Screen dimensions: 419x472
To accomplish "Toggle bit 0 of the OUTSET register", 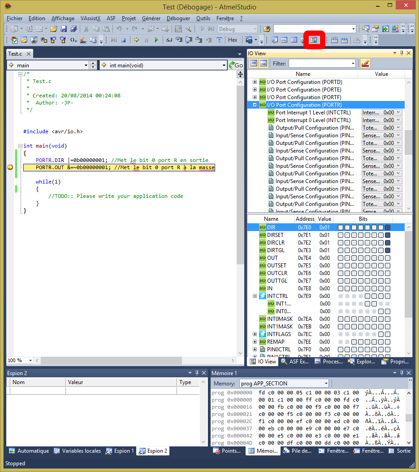I will click(x=388, y=266).
